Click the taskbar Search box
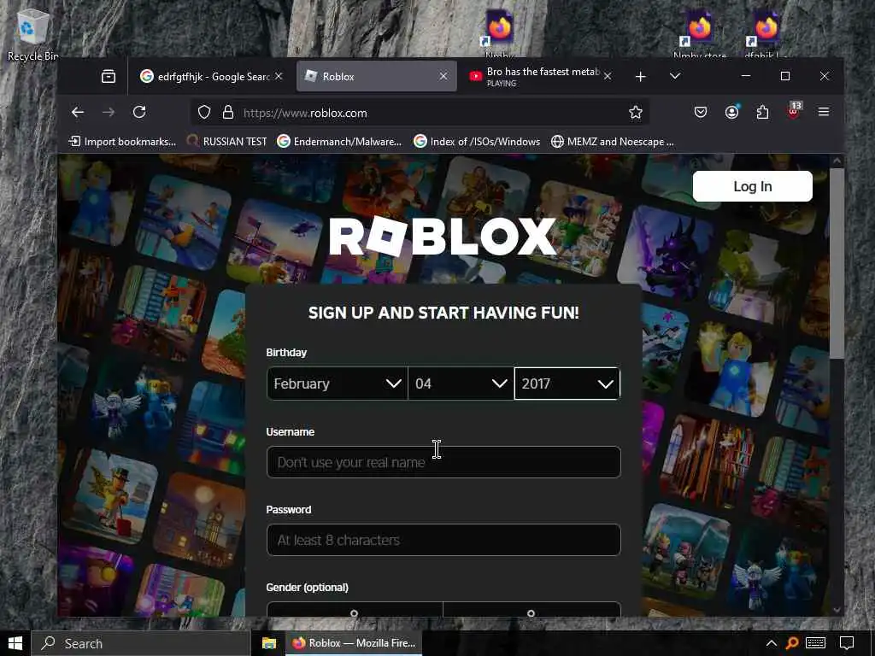Viewport: 875px width, 656px height. click(x=141, y=643)
